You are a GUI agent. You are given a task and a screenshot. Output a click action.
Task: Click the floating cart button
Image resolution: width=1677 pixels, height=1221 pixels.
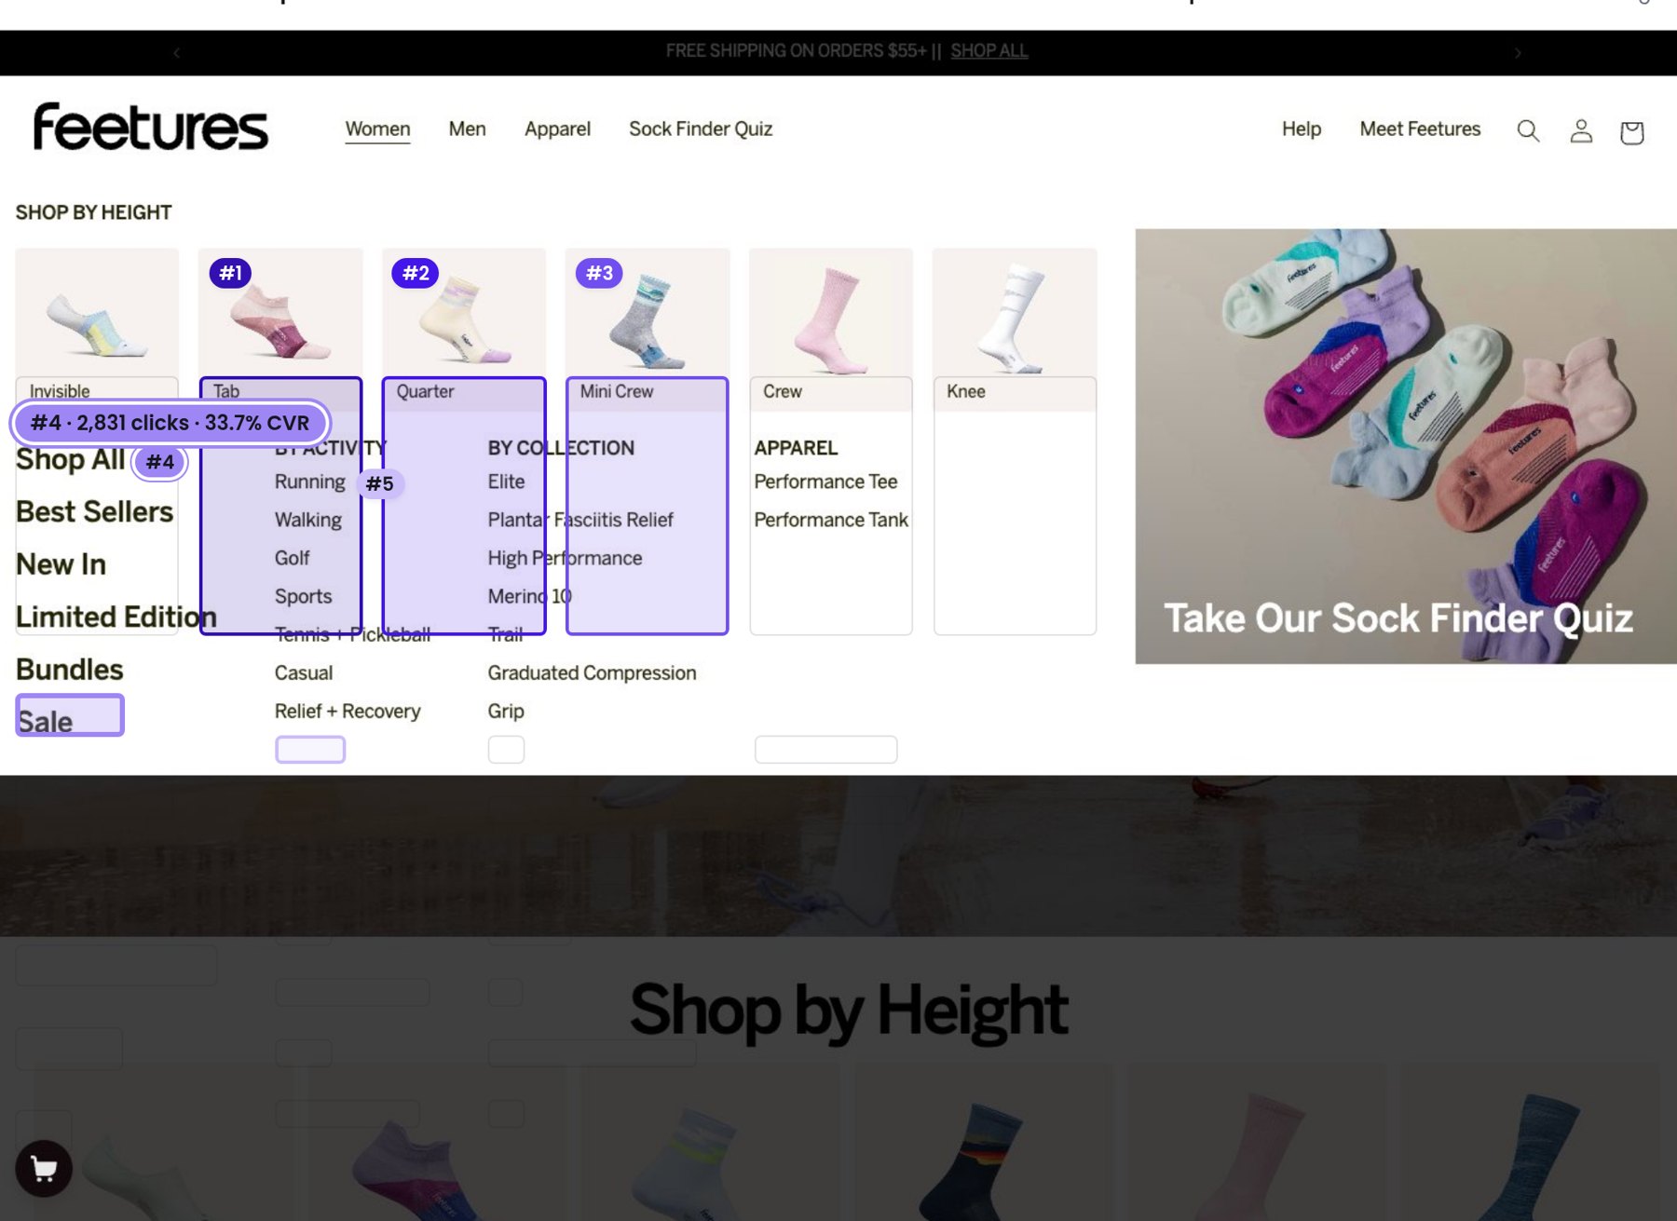click(x=44, y=1168)
